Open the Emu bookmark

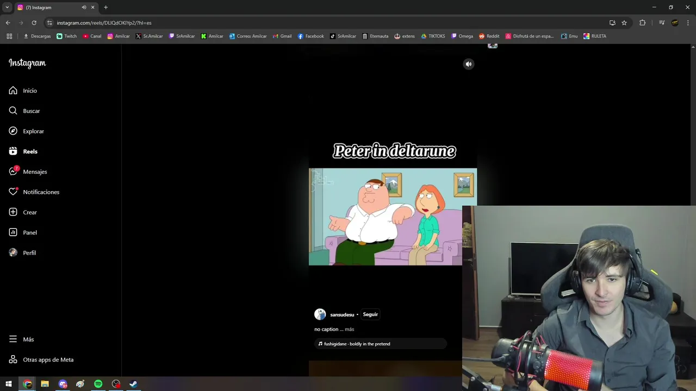(x=569, y=36)
